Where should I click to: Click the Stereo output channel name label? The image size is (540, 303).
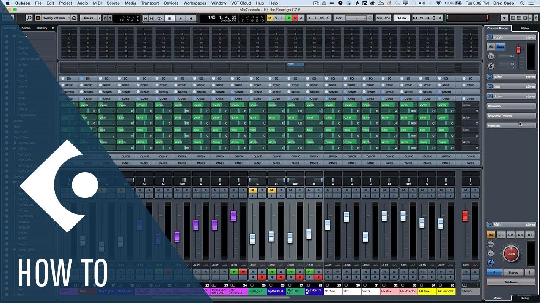click(470, 291)
